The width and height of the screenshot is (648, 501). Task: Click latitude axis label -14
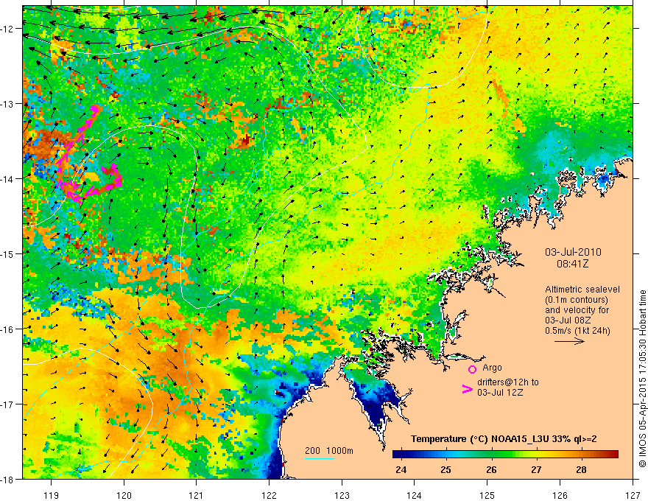(x=7, y=179)
